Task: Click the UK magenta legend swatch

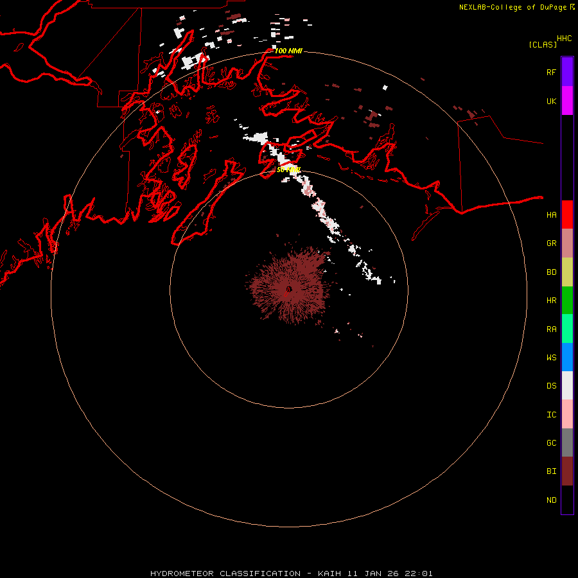Action: coord(567,101)
